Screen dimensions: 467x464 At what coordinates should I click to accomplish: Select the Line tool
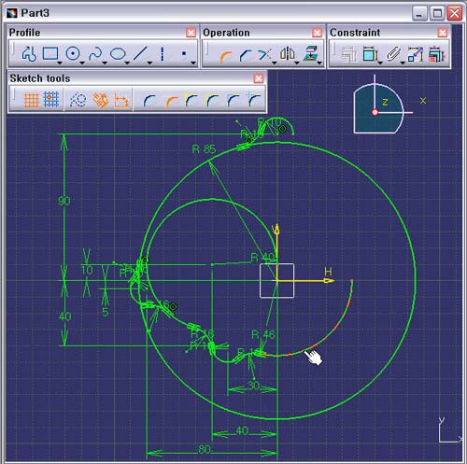pos(140,54)
